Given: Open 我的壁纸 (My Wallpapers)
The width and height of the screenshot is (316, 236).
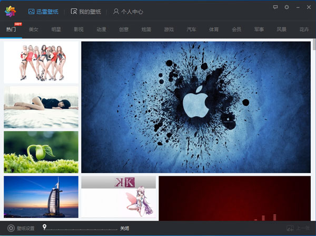Looking at the screenshot, I should [x=86, y=11].
